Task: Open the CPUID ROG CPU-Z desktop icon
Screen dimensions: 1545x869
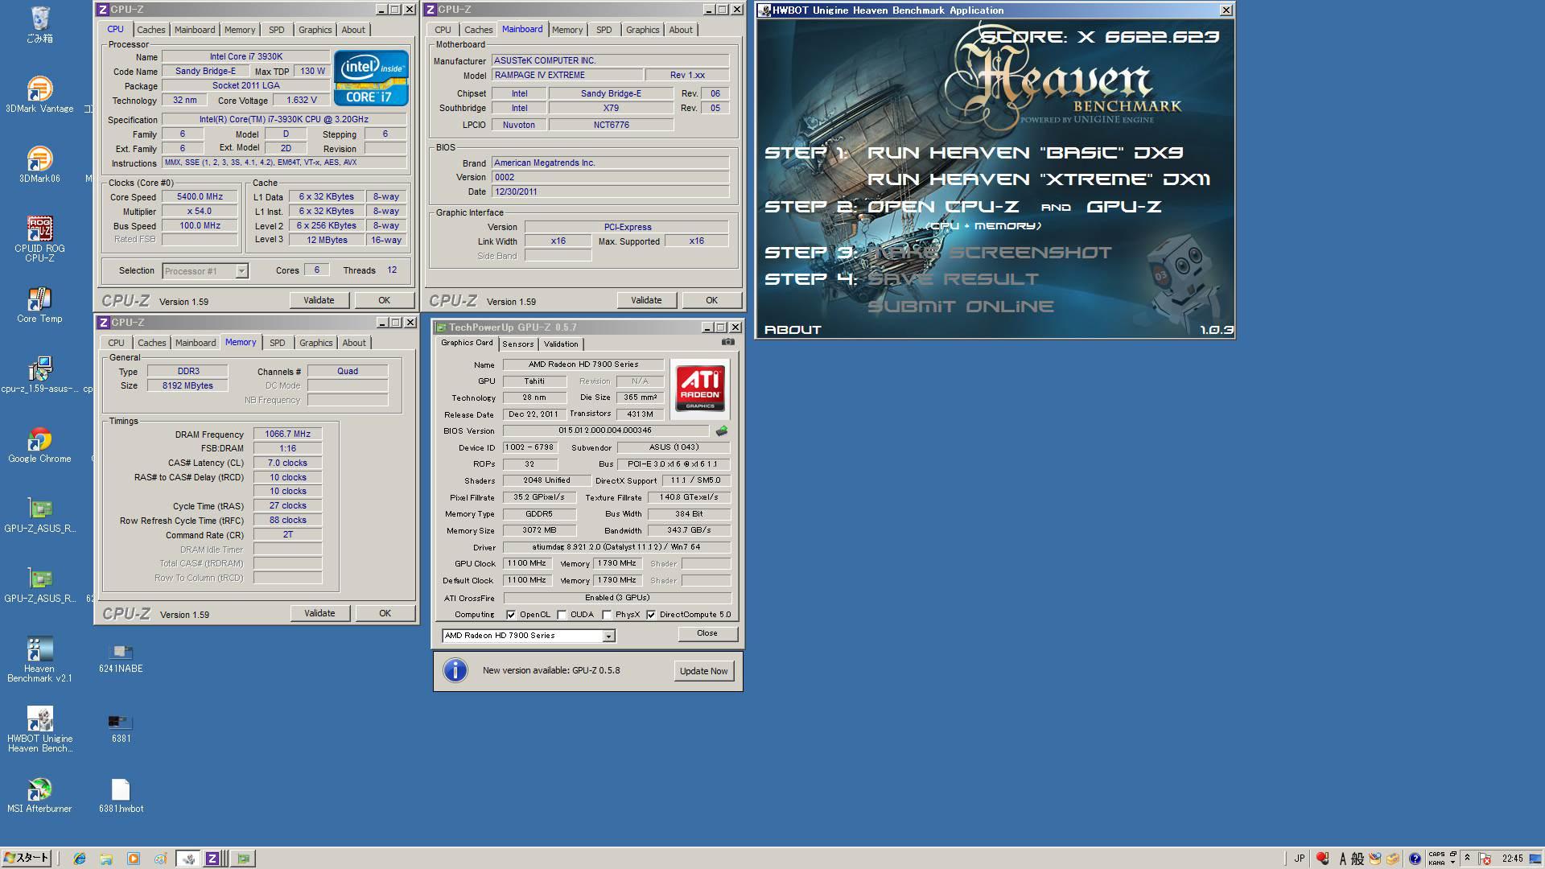Action: tap(39, 239)
